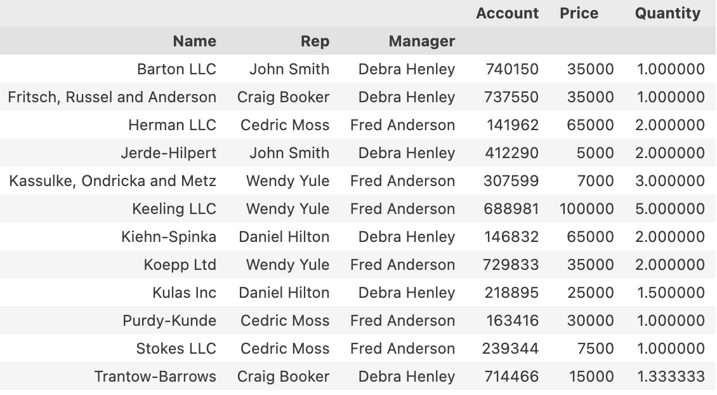Click Trantow-Barrows quantity 1.333333
717x395 pixels.
671,377
